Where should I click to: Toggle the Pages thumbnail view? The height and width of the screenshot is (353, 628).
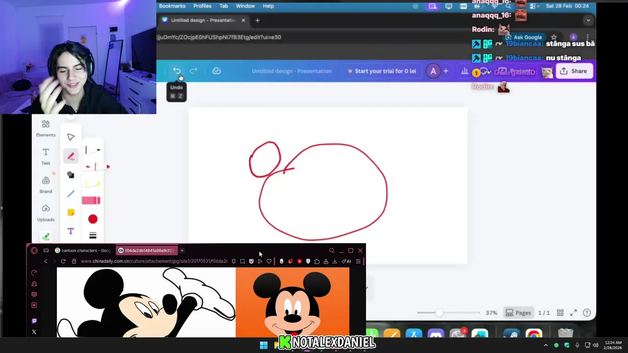(x=518, y=313)
